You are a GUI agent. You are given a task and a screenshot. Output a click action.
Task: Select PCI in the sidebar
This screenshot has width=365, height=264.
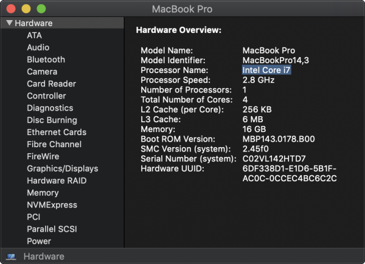33,217
